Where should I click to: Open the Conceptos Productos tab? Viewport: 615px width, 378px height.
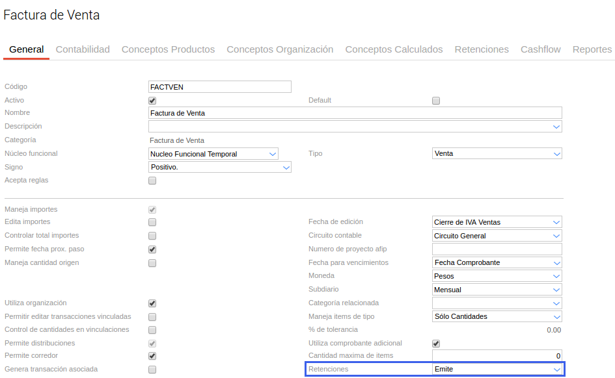point(168,49)
